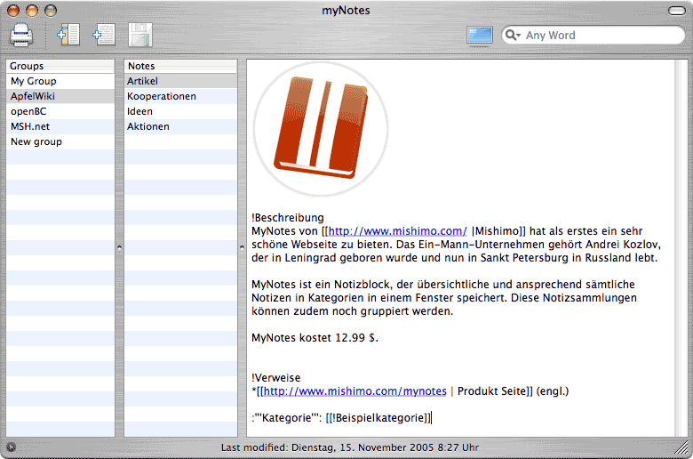
Task: Open the search magnifier dropdown menu
Action: 513,36
